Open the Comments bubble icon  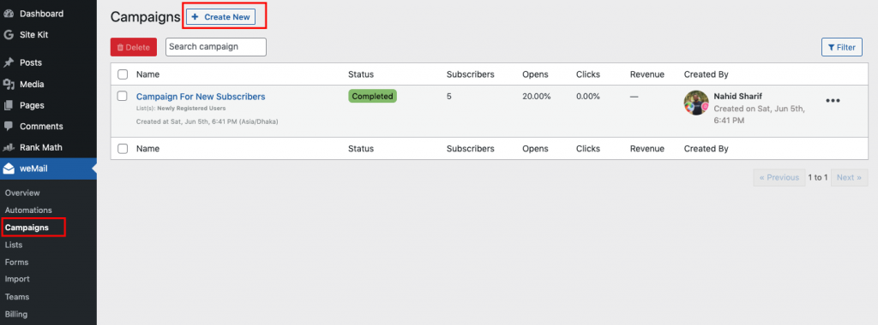tap(9, 127)
